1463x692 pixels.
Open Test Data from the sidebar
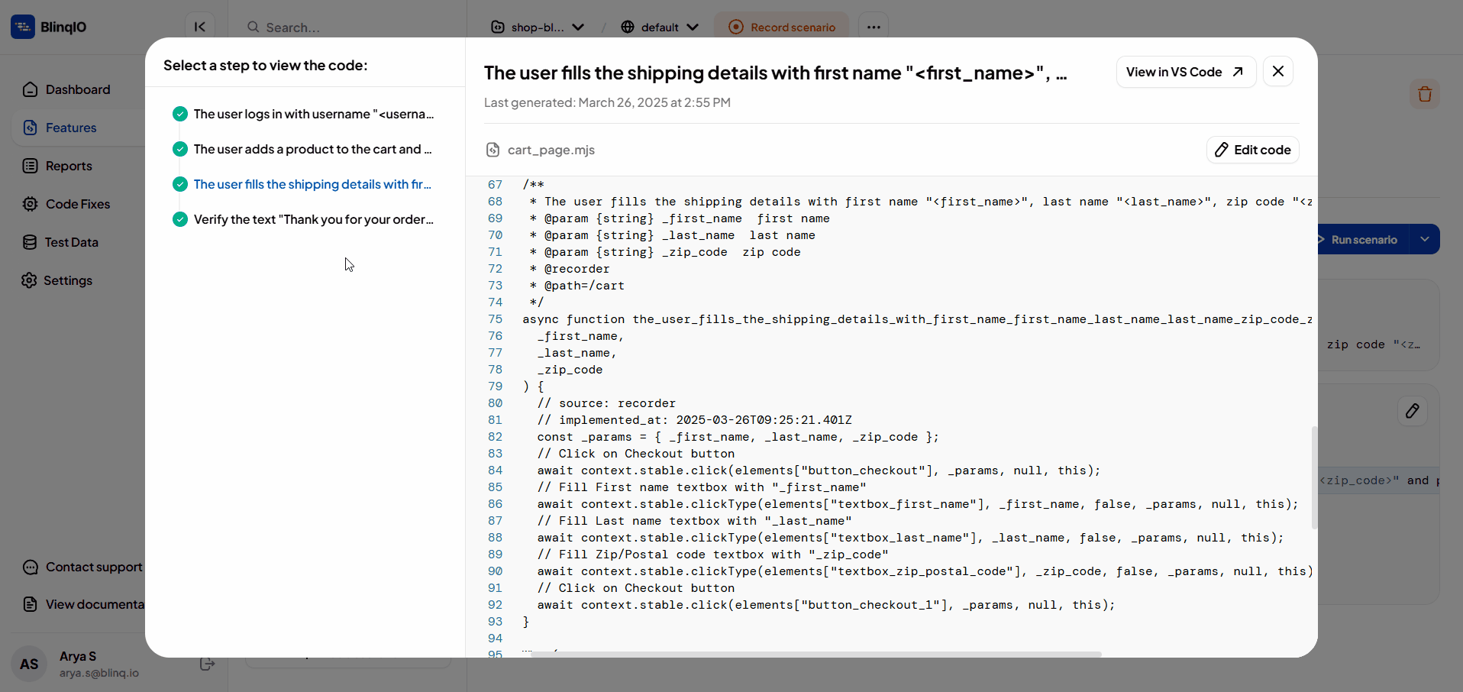coord(71,242)
